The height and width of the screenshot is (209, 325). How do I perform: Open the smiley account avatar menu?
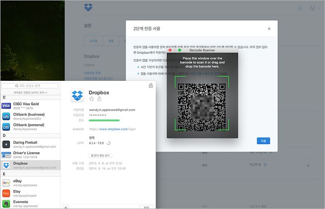tap(312, 8)
